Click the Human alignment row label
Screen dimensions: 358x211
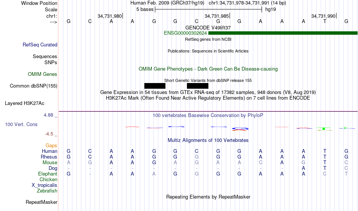pos(49,151)
